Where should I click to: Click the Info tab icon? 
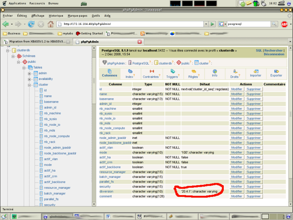214,71
